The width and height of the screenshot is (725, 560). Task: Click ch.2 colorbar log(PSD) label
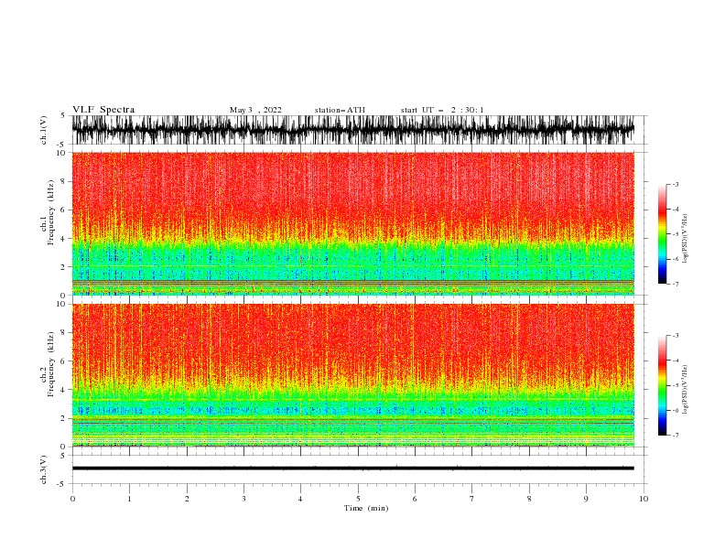pos(686,390)
